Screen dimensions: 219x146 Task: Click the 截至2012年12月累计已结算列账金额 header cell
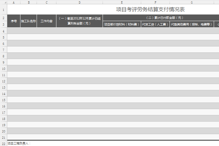tap(79, 21)
